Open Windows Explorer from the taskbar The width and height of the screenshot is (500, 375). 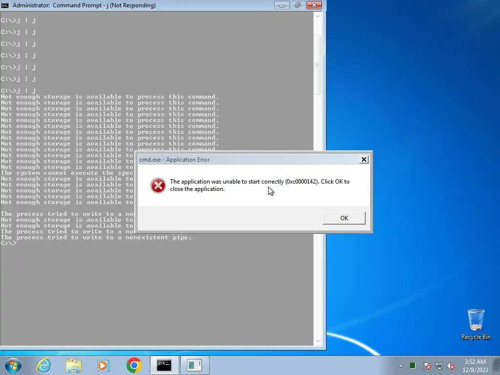(74, 366)
